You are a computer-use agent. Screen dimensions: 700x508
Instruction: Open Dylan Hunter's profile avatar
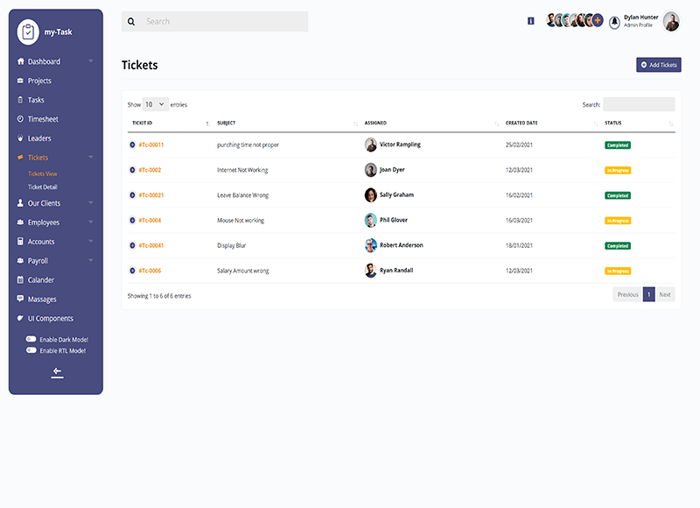click(671, 22)
